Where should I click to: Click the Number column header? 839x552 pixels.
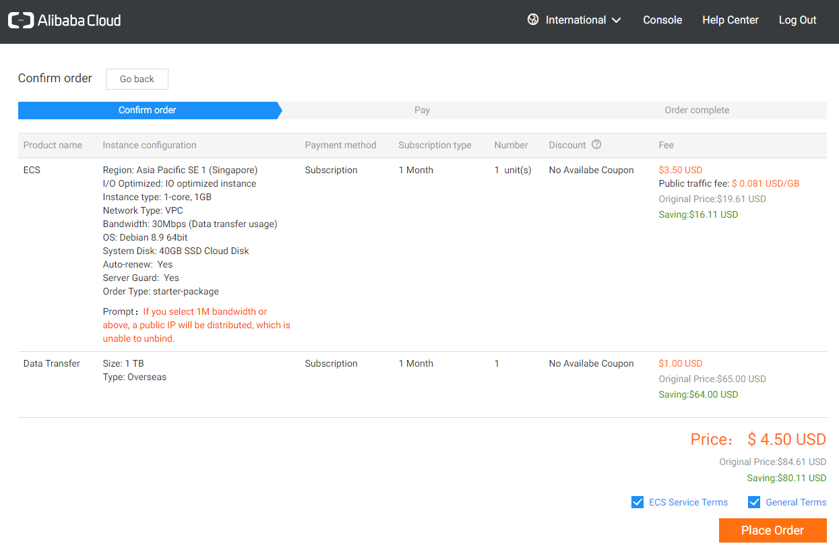pyautogui.click(x=511, y=145)
